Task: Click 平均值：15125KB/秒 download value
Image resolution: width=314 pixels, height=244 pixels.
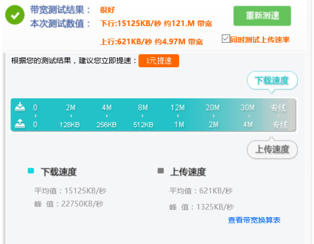Action: [x=70, y=190]
